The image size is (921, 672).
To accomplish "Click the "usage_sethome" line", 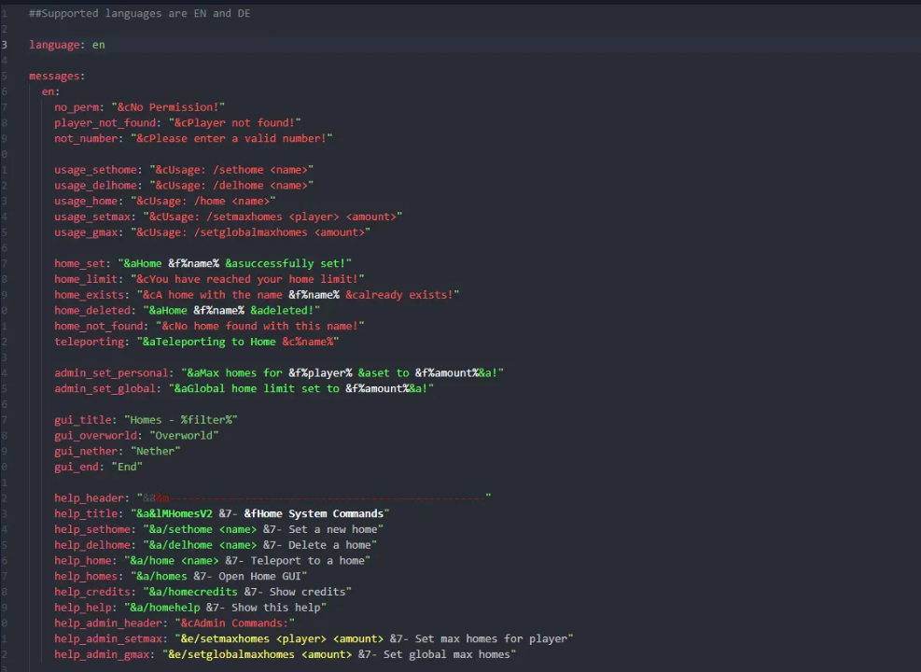I will point(184,170).
